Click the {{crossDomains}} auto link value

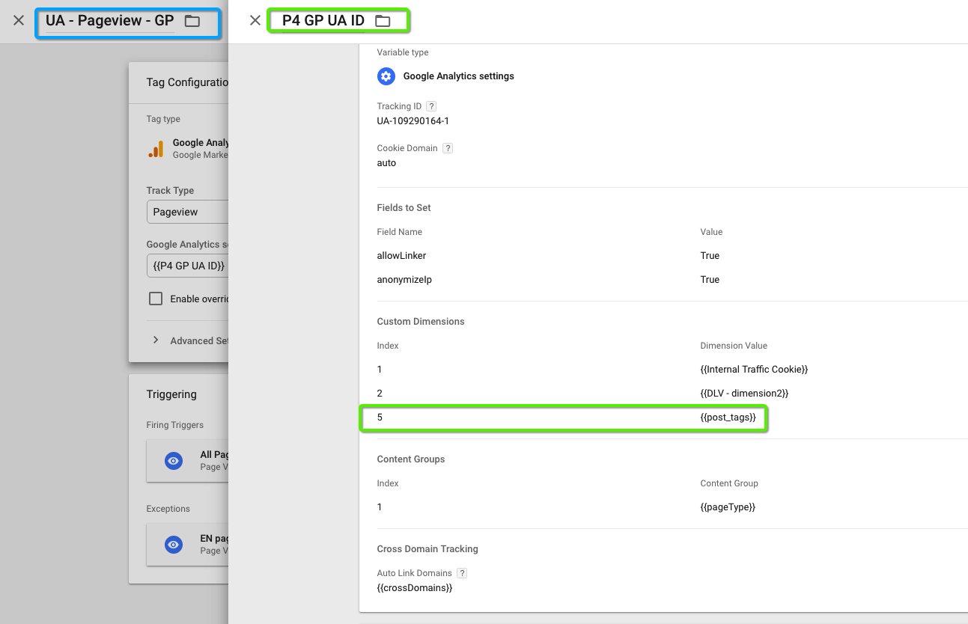coord(415,588)
